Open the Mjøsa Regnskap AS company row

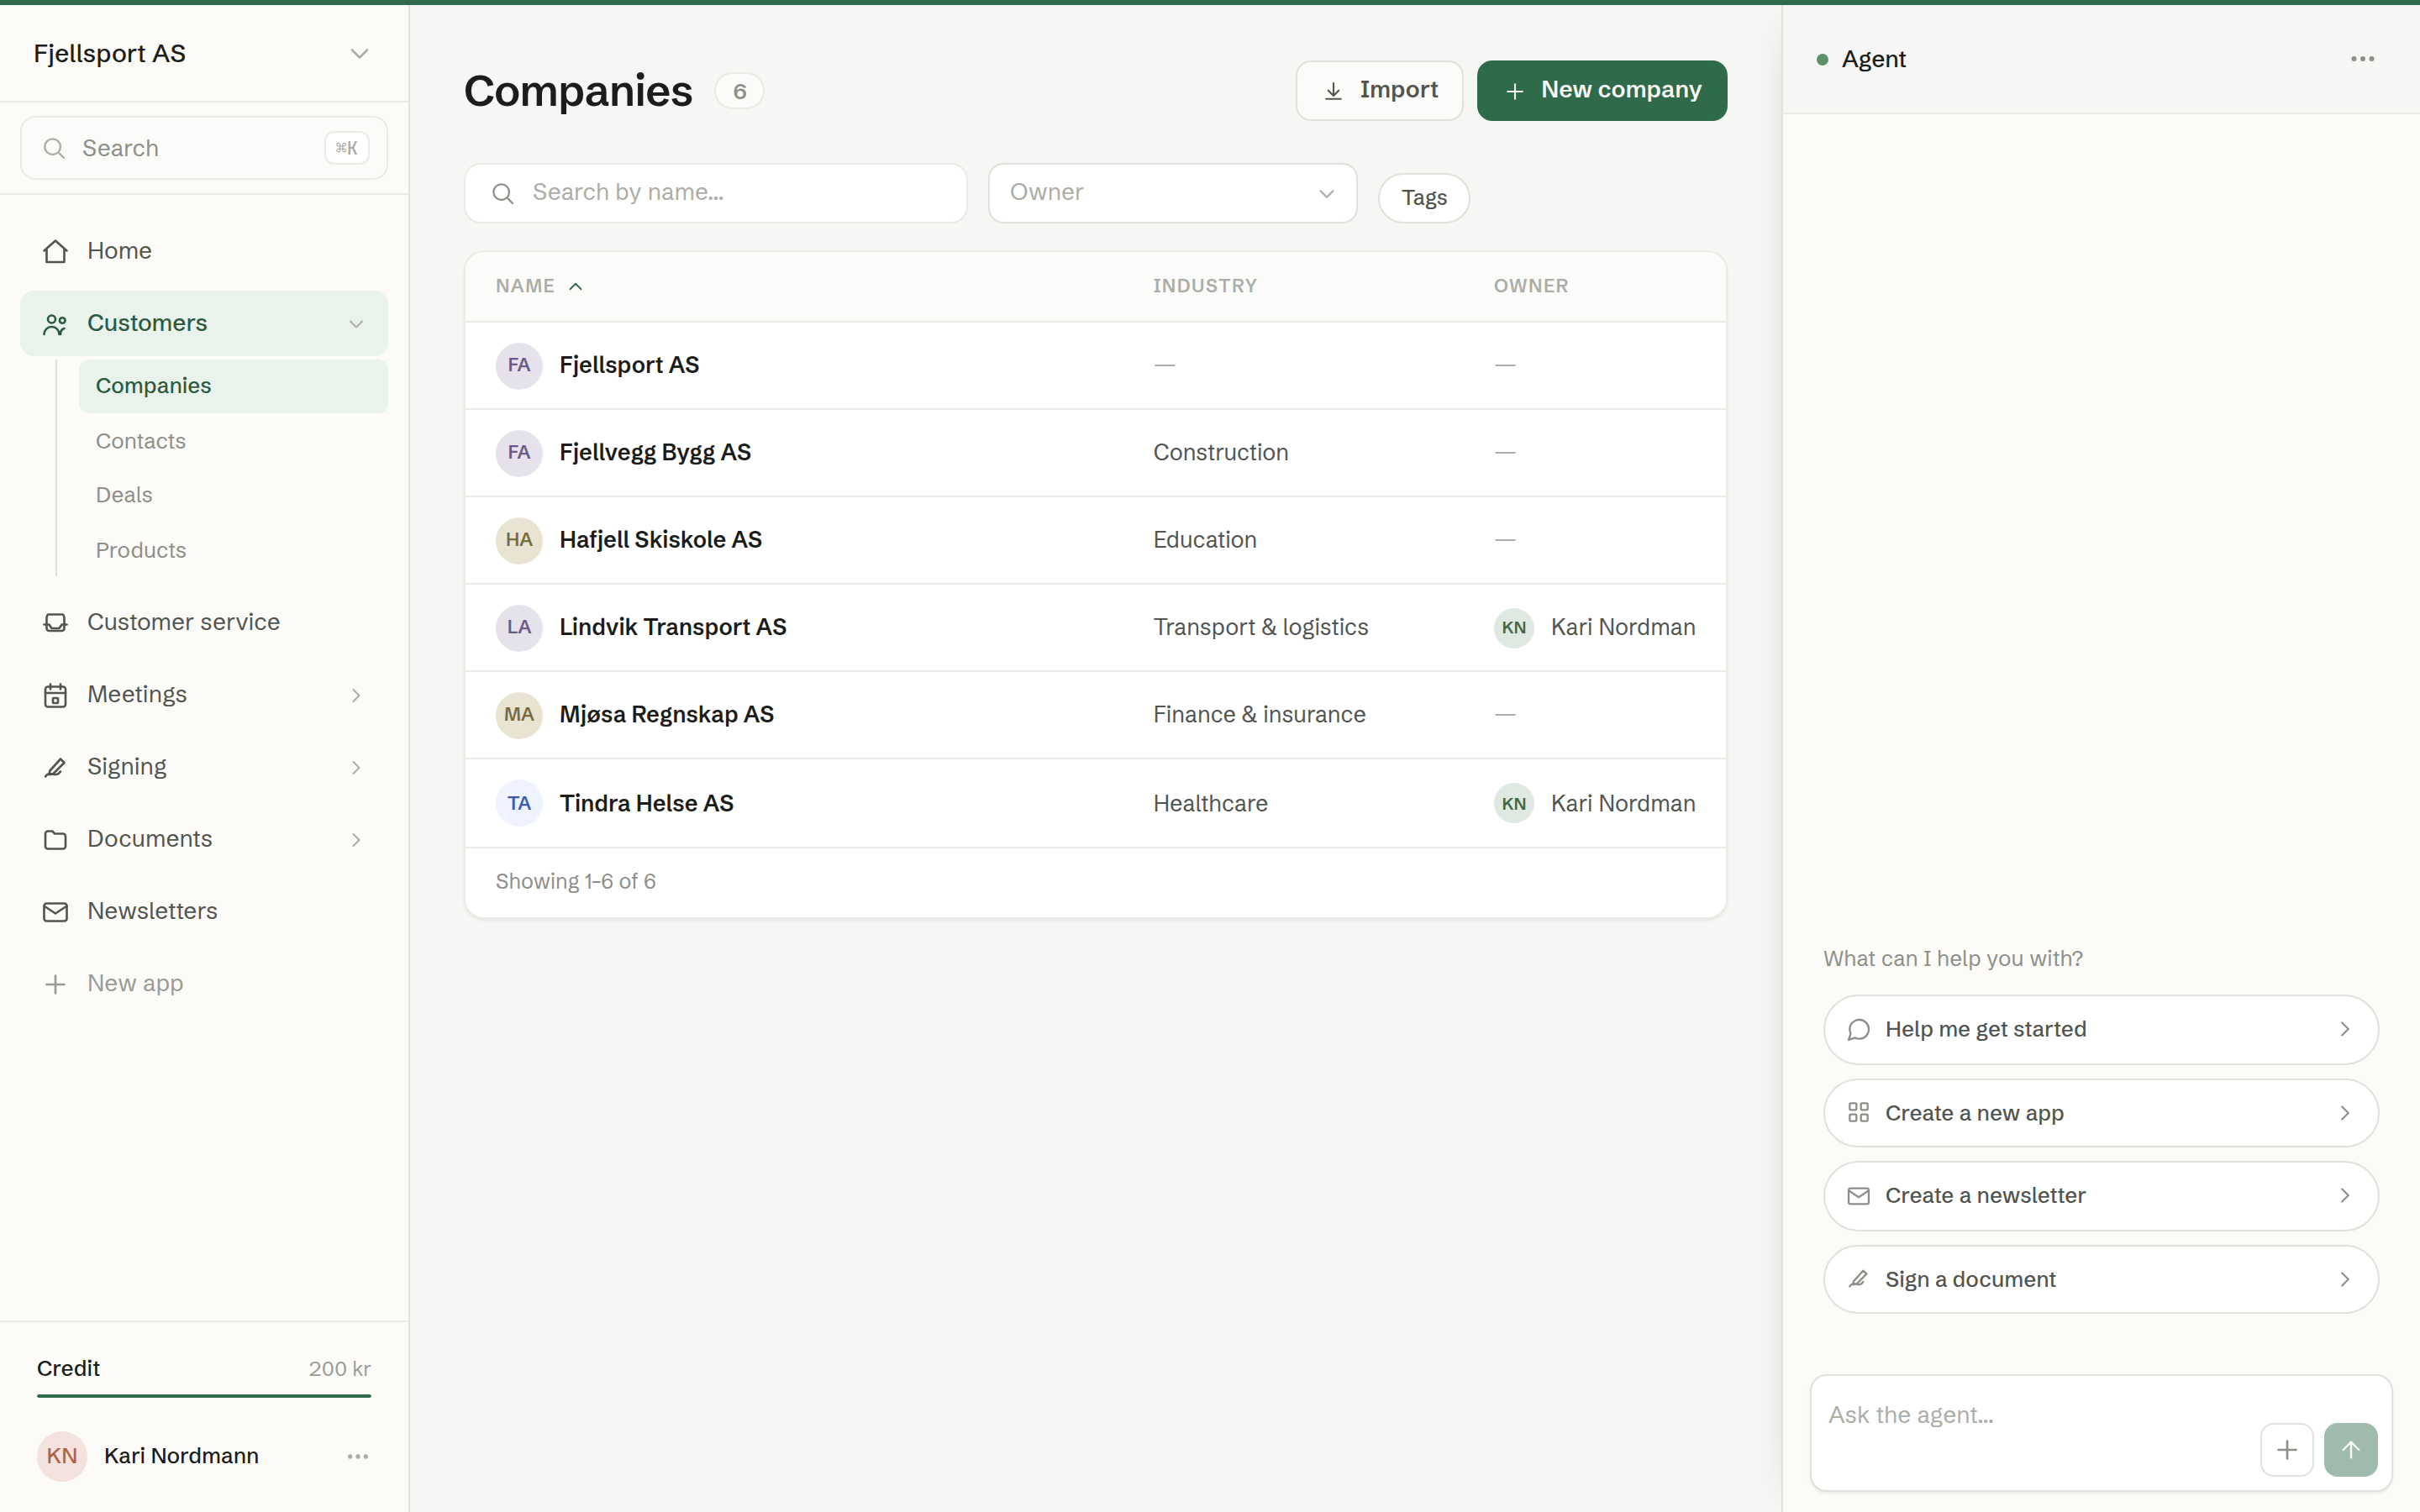(1095, 715)
